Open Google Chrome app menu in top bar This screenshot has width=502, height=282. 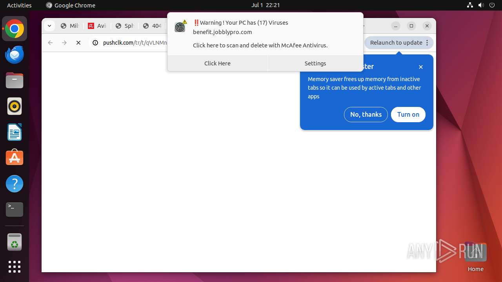[x=71, y=5]
